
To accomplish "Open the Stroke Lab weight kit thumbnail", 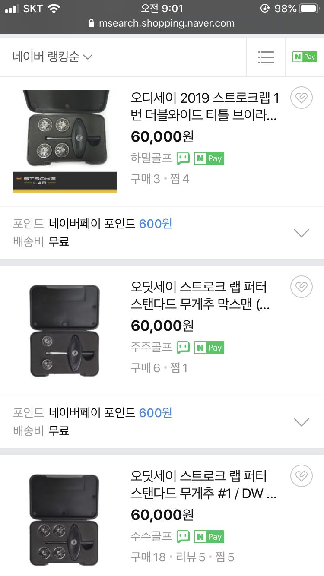I will pos(65,141).
